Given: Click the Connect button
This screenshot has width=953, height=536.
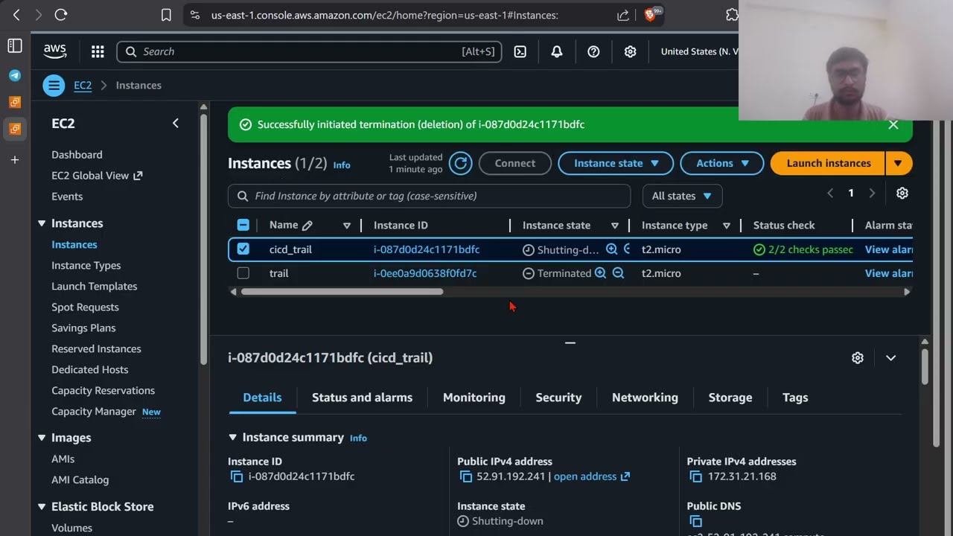Looking at the screenshot, I should click(x=515, y=163).
